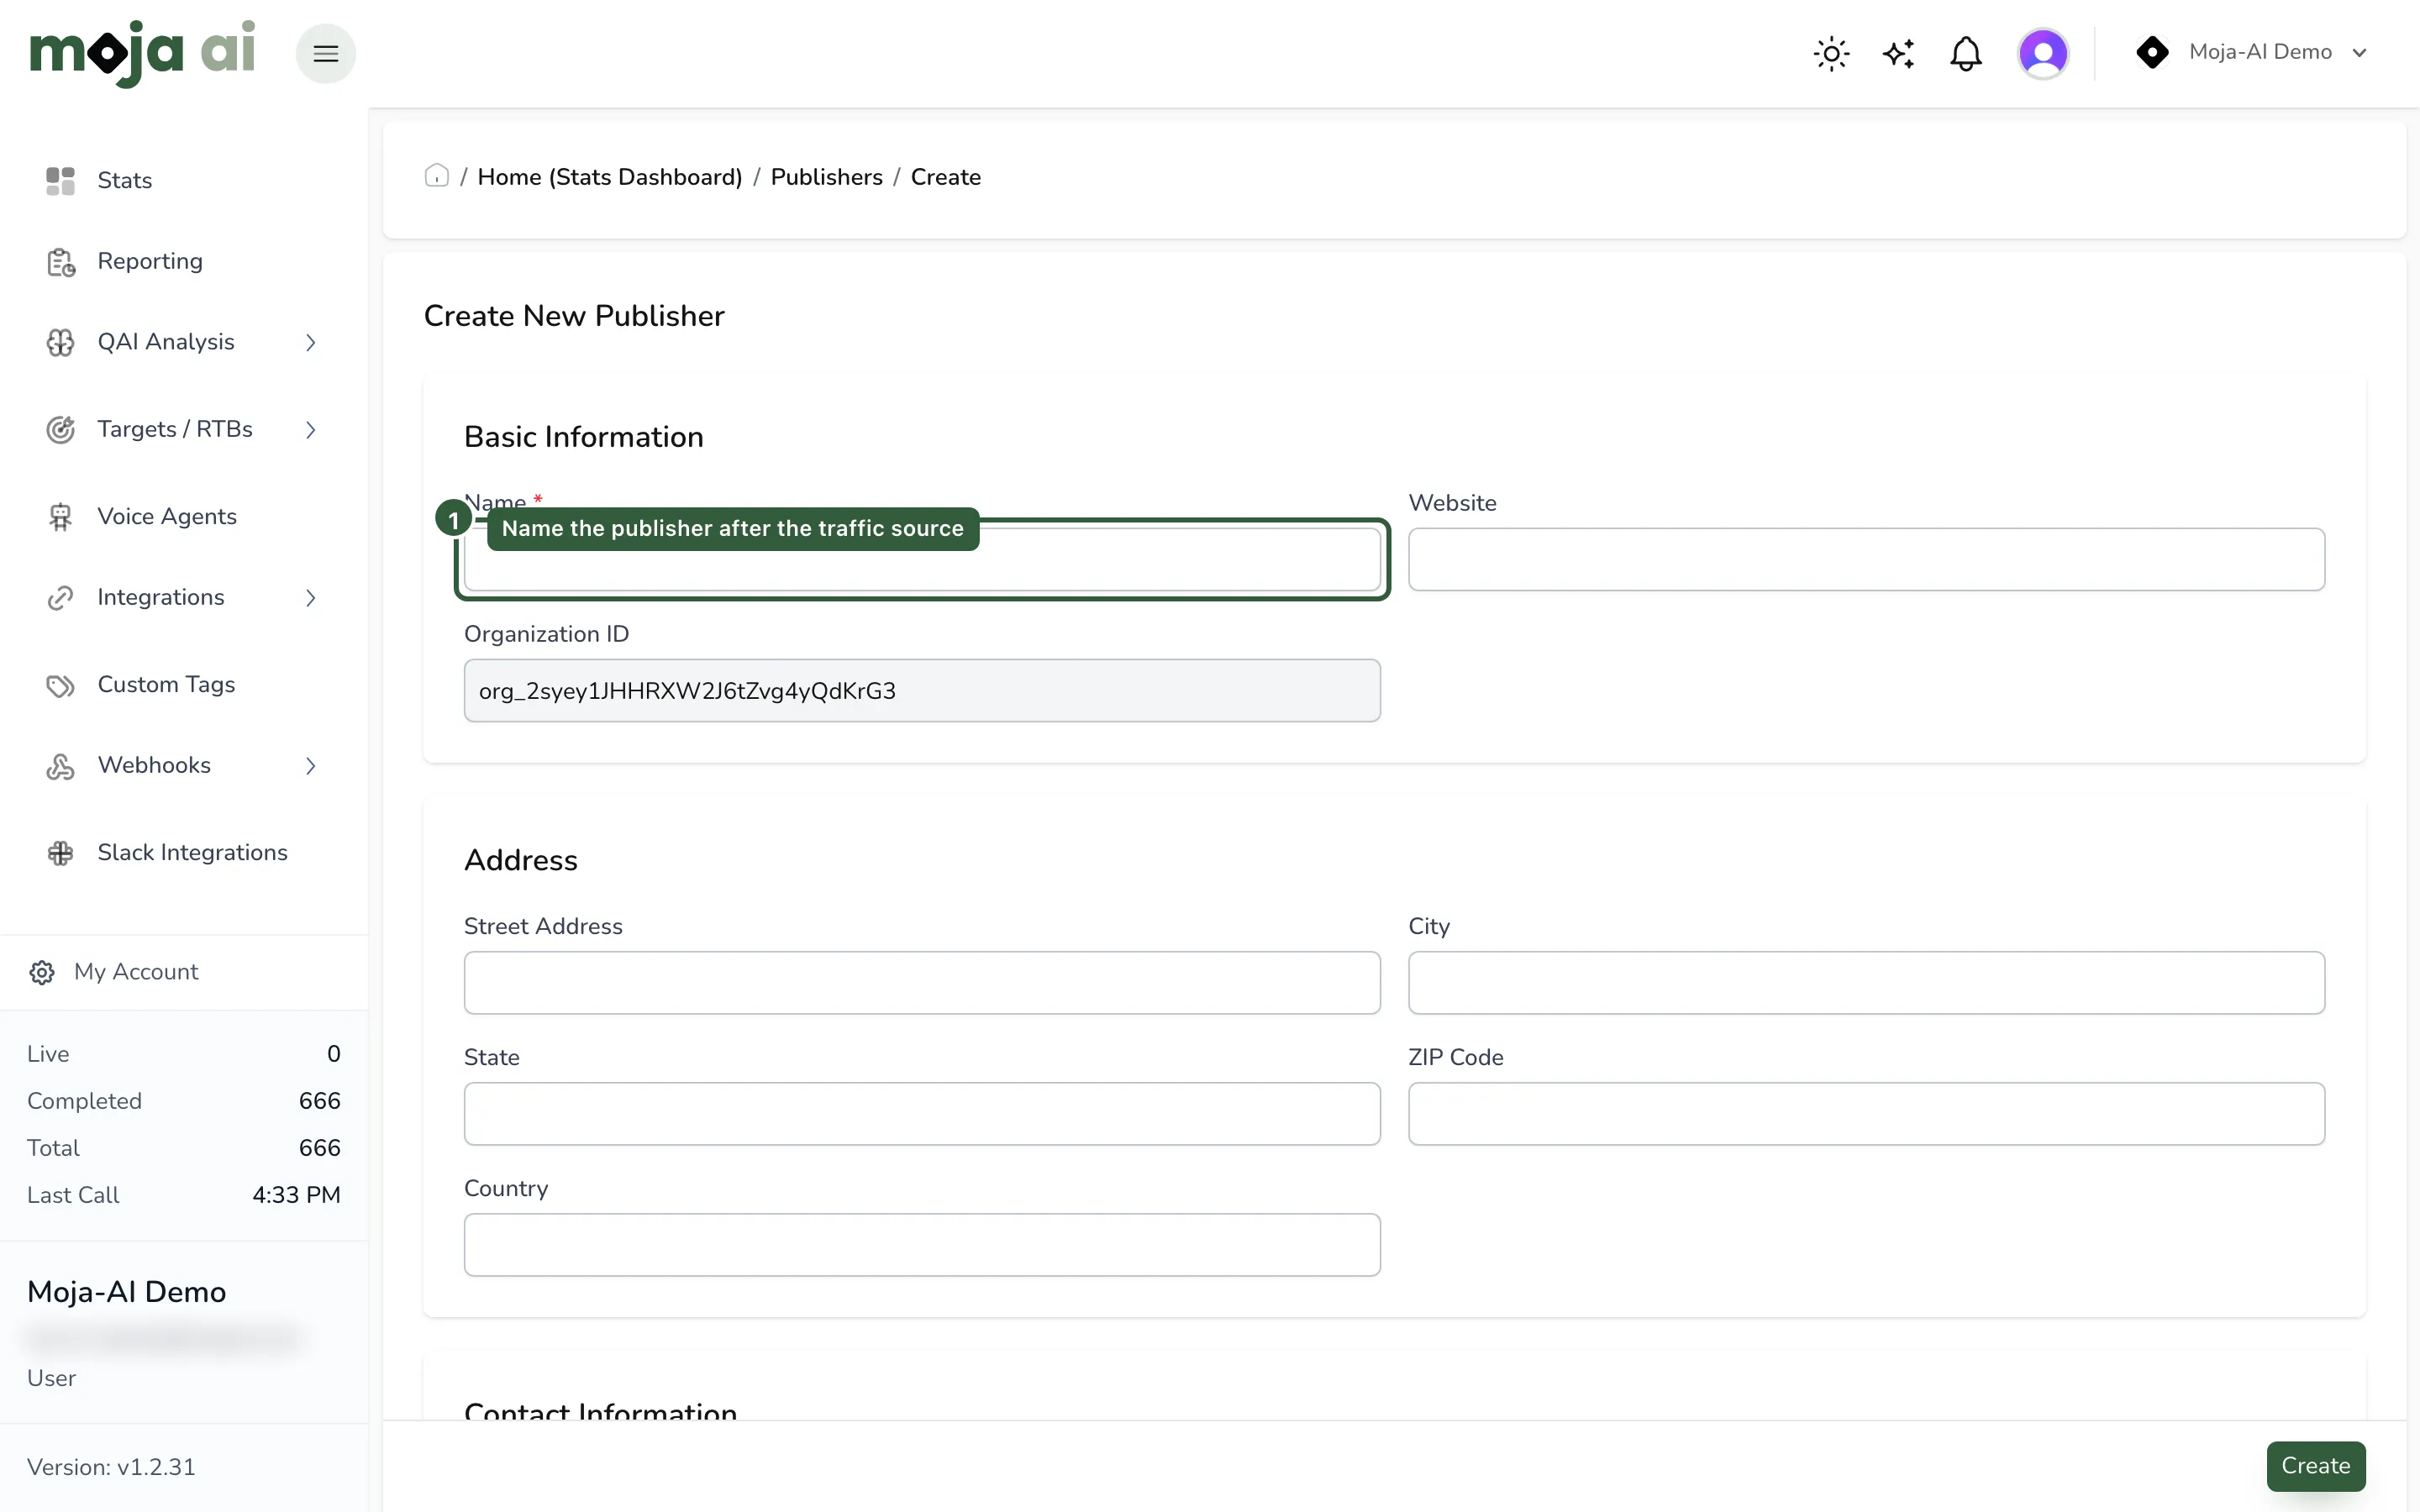Click the Create New Publisher heading
This screenshot has height=1512, width=2420.
574,316
